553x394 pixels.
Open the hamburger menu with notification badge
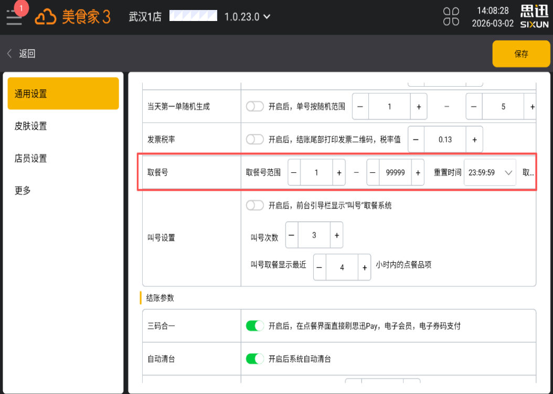pyautogui.click(x=14, y=17)
